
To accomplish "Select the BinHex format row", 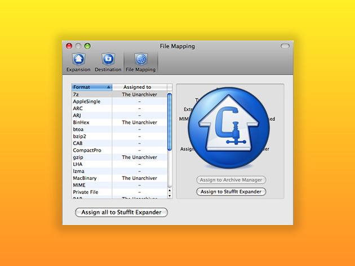I will [119, 122].
